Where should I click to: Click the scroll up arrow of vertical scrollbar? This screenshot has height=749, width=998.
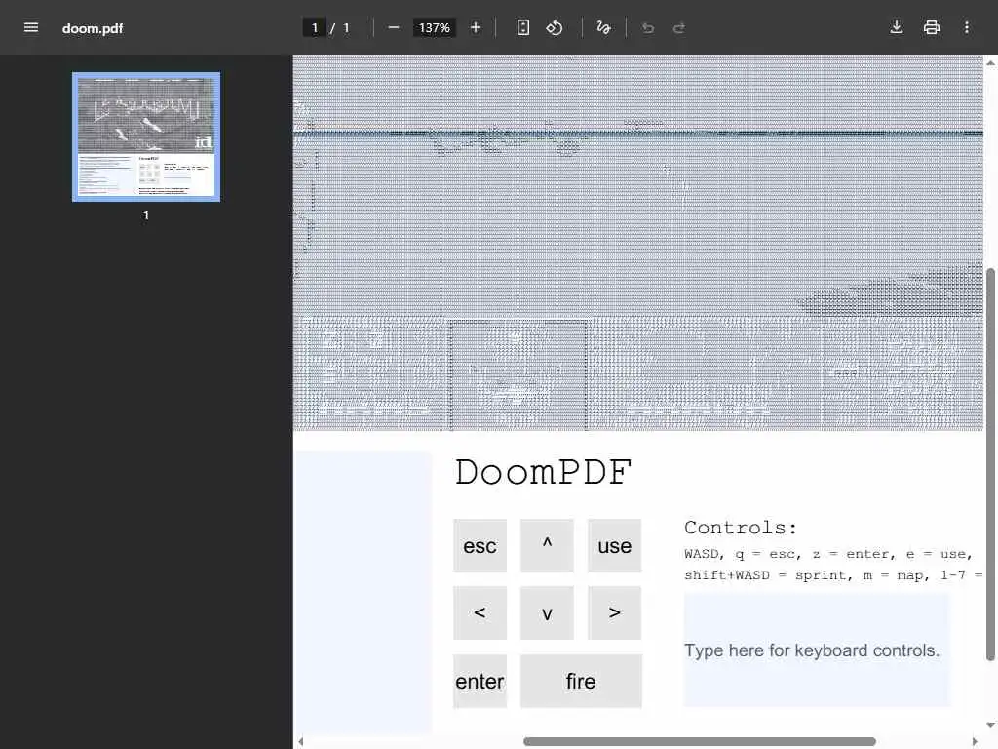tap(990, 63)
